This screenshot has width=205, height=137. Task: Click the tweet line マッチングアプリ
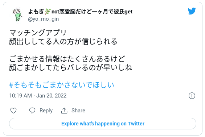pos(38,33)
